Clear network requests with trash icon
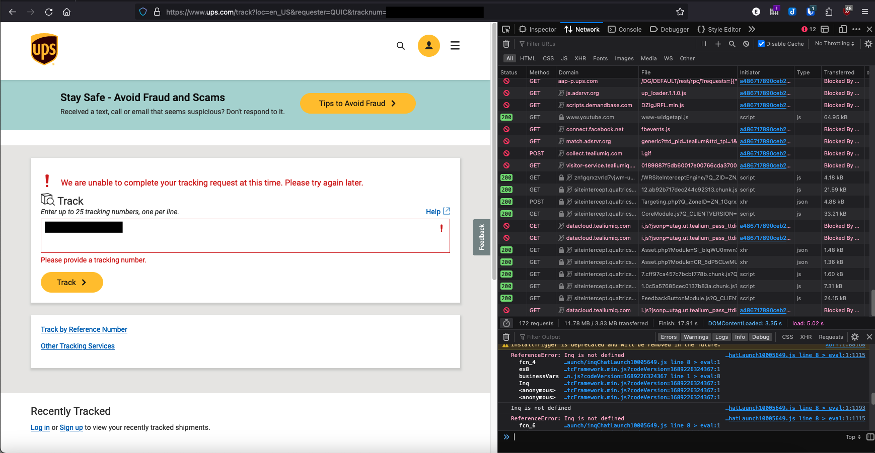 click(506, 44)
